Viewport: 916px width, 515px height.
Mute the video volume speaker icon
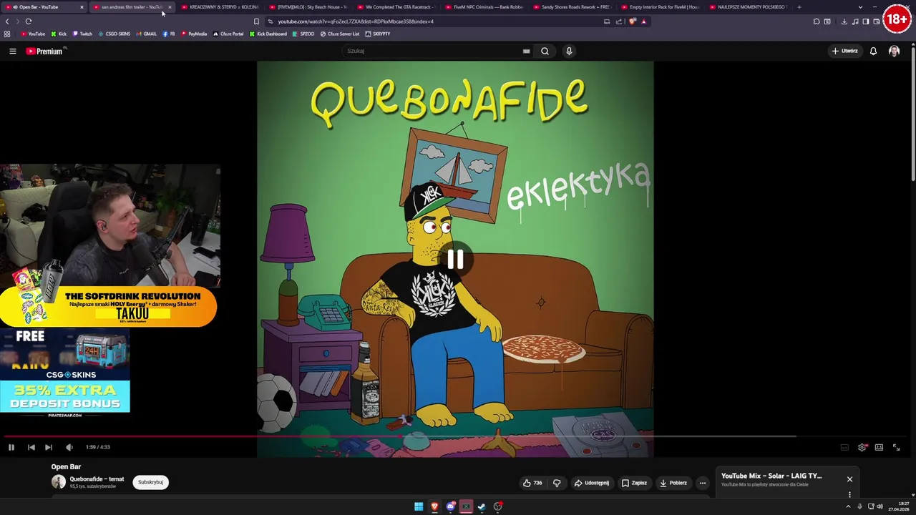[69, 447]
